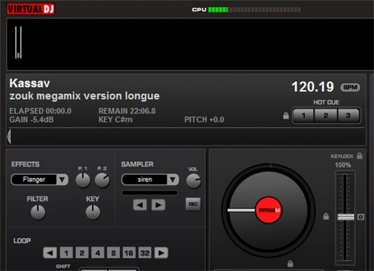Trigger hot cue 2

[x=326, y=116]
